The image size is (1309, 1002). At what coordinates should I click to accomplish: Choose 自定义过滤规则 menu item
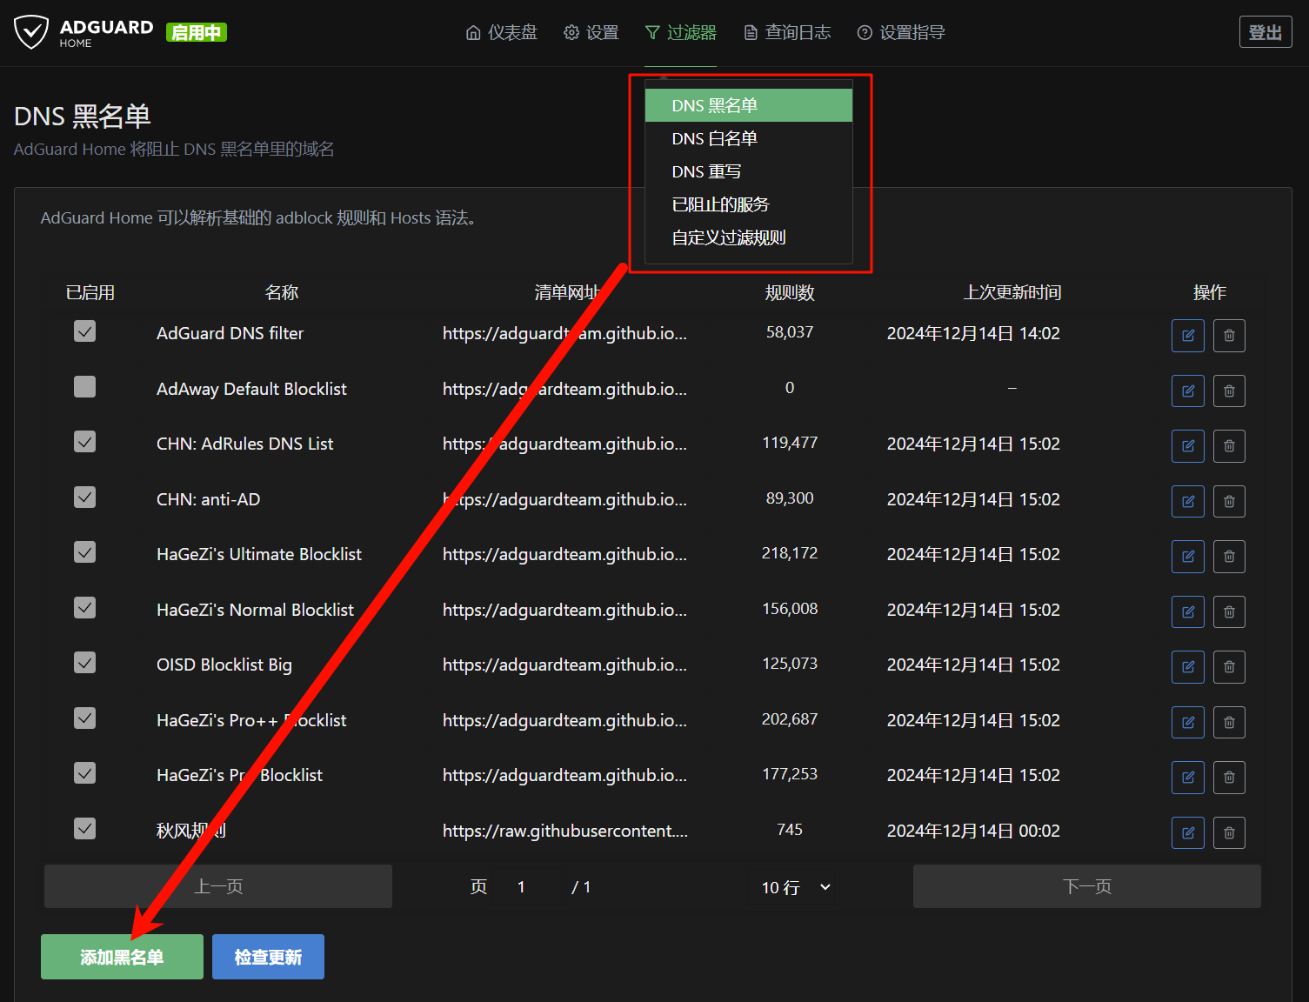point(749,237)
